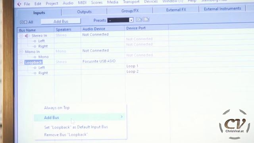Choose Always on Top

coord(57,108)
